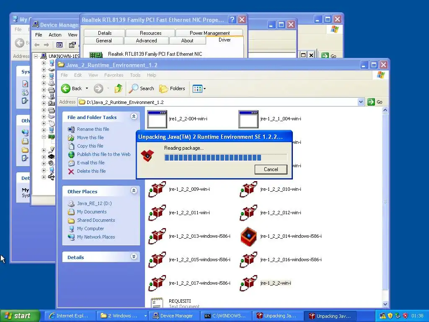Open the address bar dropdown list
This screenshot has height=322, width=429.
361,102
